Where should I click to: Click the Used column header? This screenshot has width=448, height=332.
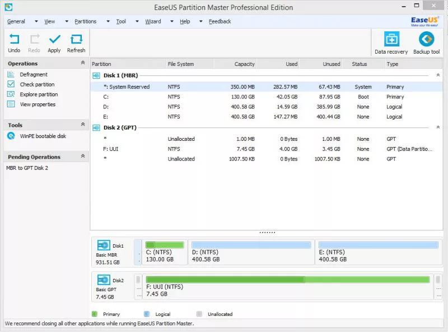tap(277, 64)
